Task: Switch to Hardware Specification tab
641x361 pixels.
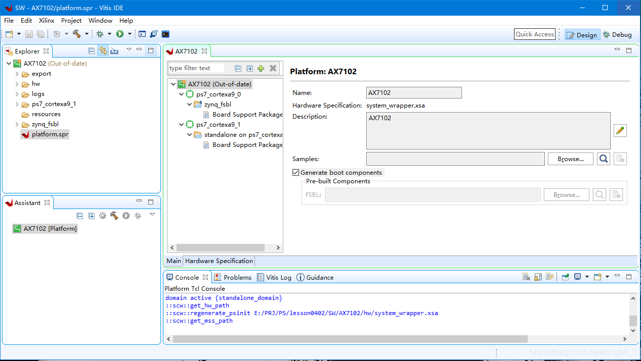Action: coord(219,261)
